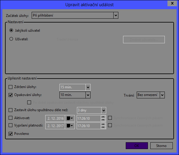Open calendar picker for date 2. 12. 2017
Viewport: 179px width, 155px height.
click(x=70, y=126)
